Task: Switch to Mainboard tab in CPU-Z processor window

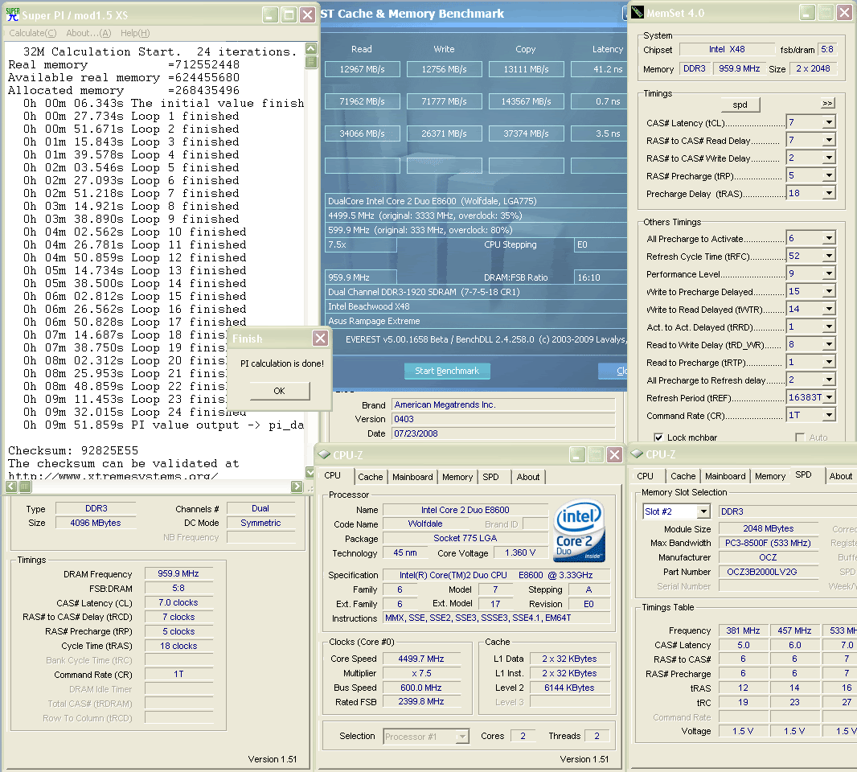Action: click(x=412, y=477)
